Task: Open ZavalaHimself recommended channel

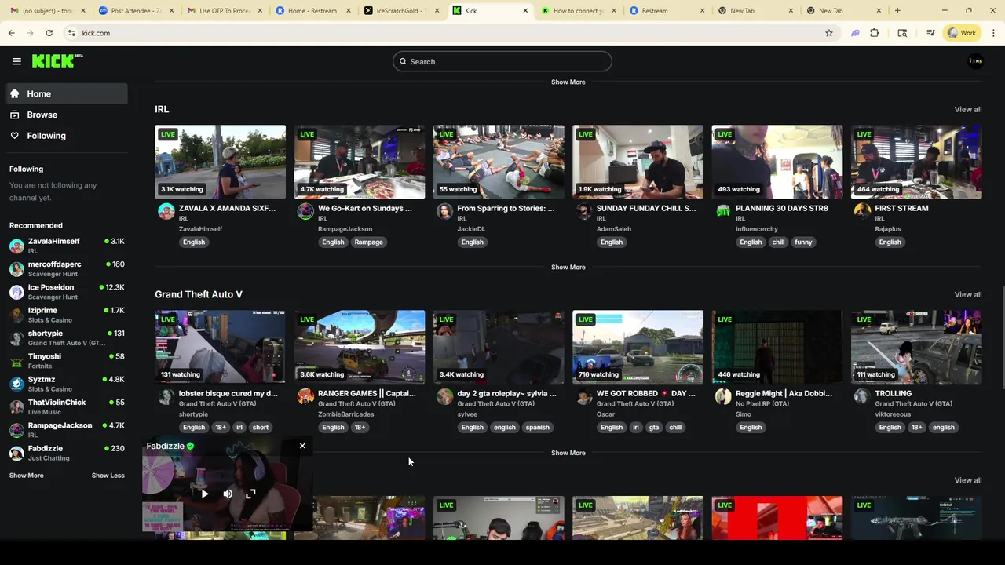Action: click(x=67, y=246)
